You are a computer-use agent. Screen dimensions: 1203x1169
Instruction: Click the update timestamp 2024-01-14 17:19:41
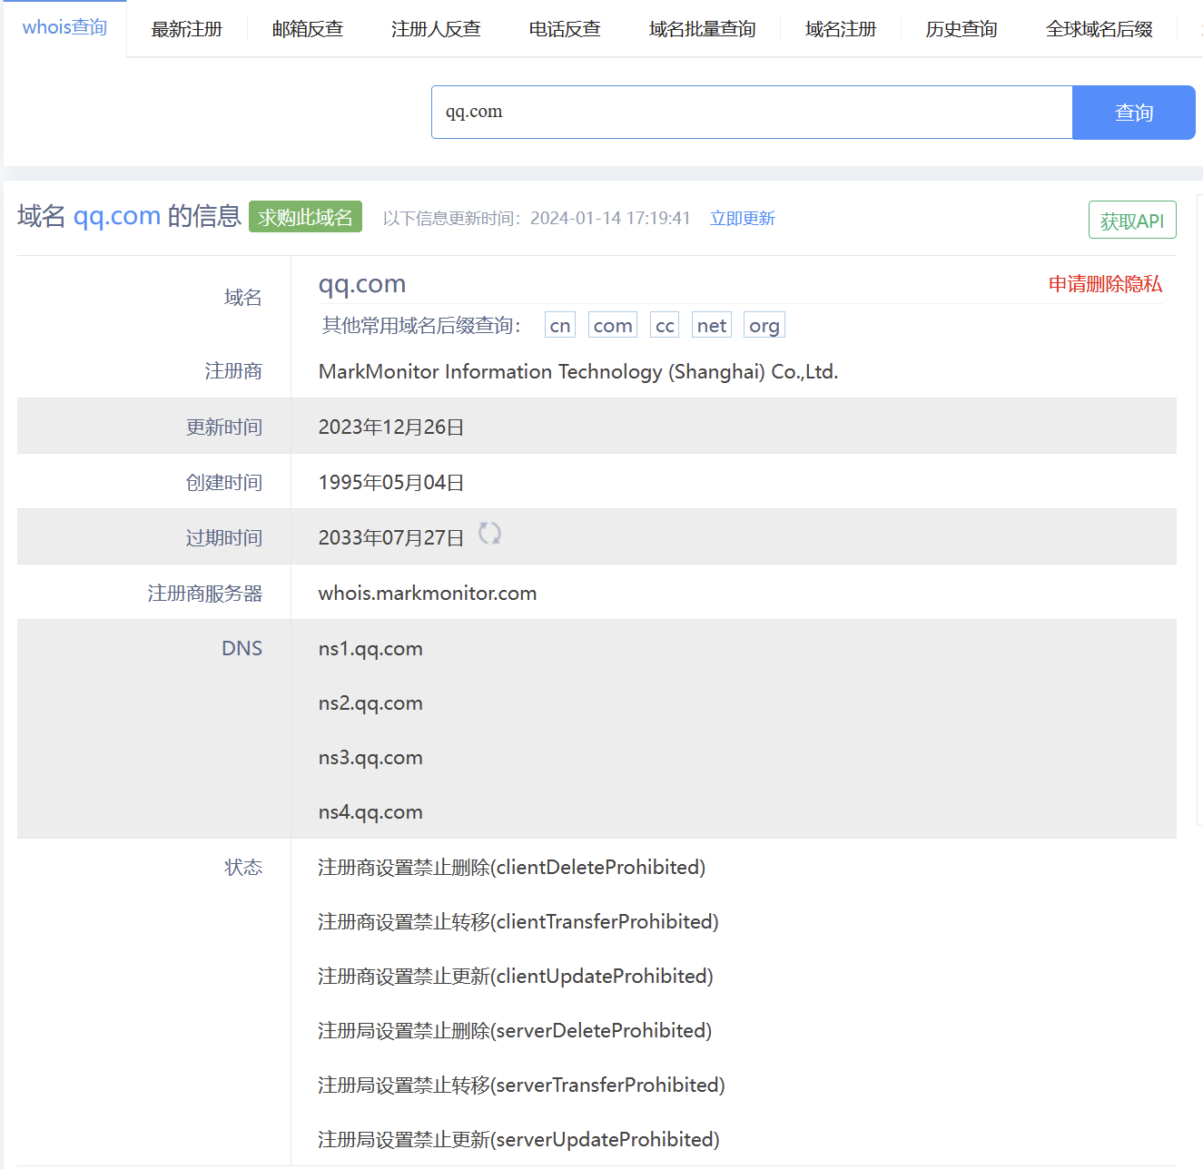(610, 219)
